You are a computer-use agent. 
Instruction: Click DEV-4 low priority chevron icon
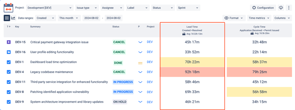click(x=140, y=72)
